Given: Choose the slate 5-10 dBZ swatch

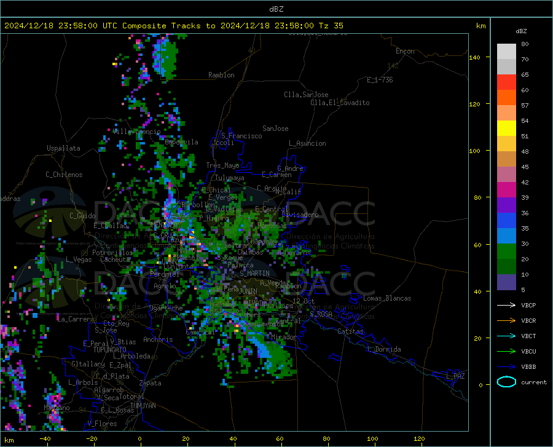Looking at the screenshot, I should tap(506, 282).
